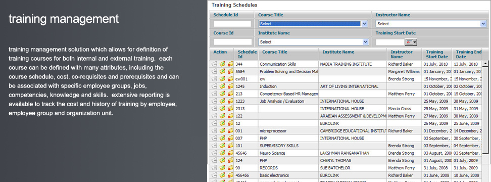Select Job Analysis / Evaluation course cell
The image size is (491, 182).
tap(288, 101)
